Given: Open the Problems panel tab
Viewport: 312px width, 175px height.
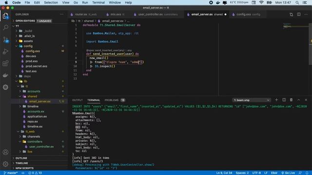Looking at the screenshot, I should pyautogui.click(x=115, y=100).
